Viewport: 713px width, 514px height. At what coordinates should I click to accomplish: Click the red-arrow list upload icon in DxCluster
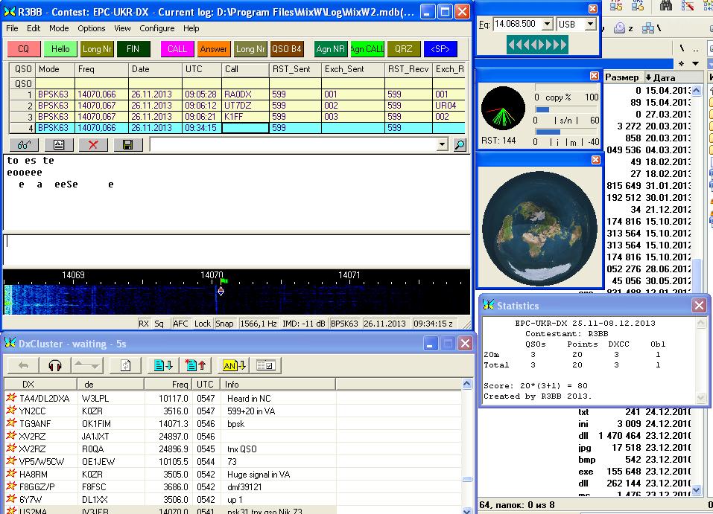[197, 365]
